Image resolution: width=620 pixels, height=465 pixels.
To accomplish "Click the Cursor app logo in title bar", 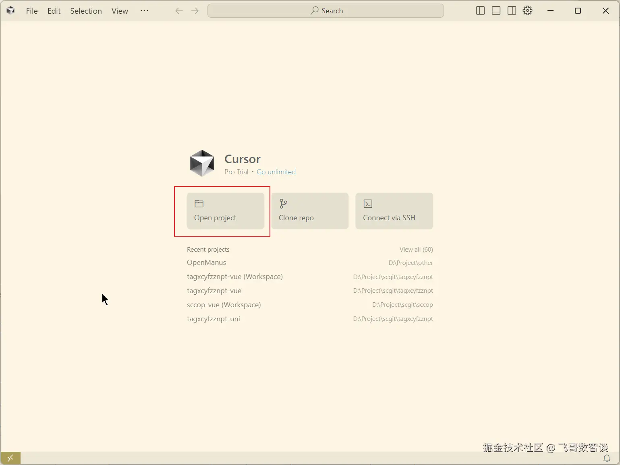I will (11, 10).
